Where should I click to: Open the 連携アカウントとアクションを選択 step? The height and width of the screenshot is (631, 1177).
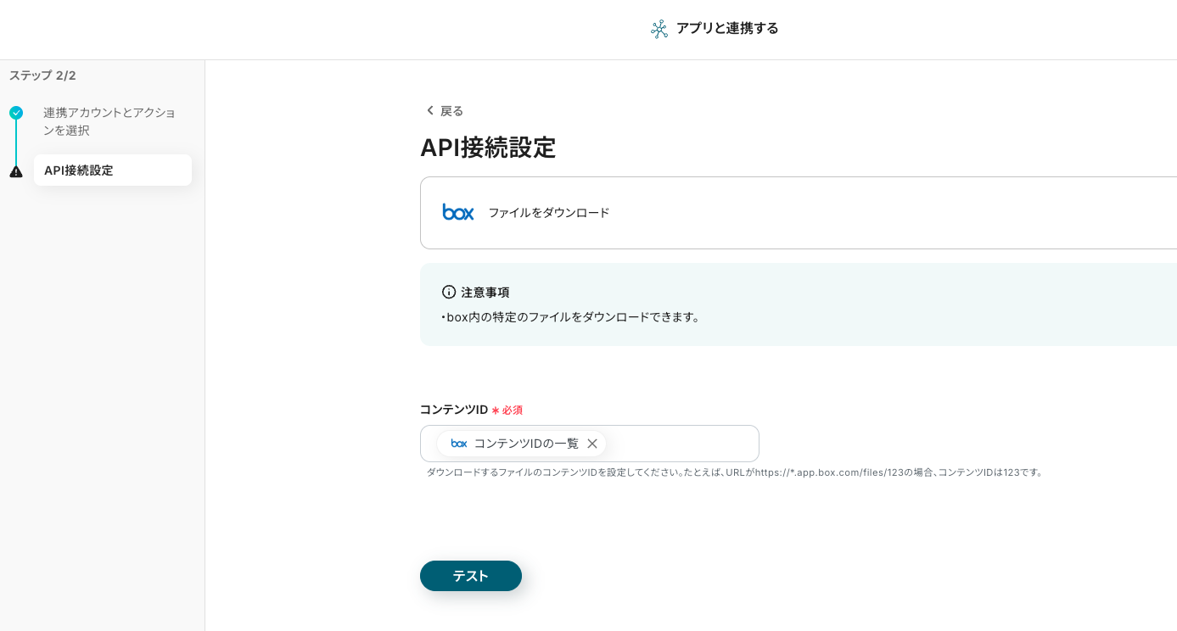[x=109, y=121]
